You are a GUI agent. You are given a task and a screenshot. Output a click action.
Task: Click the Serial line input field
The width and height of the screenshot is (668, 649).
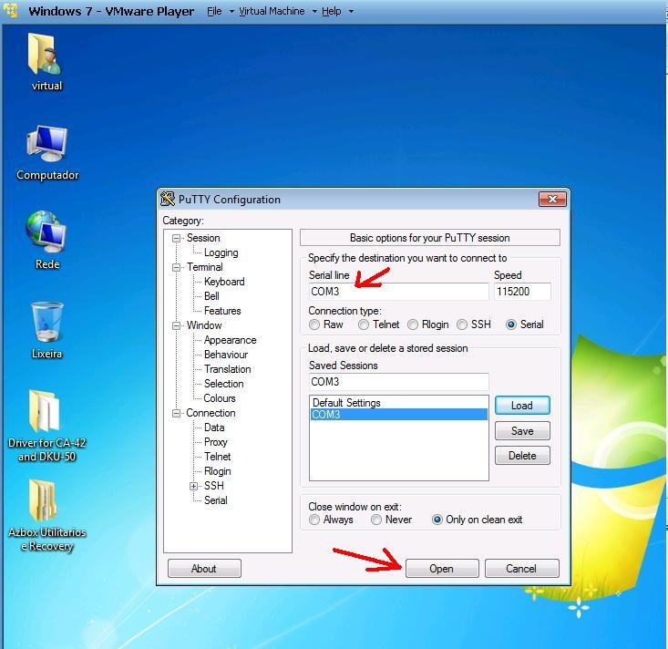[398, 292]
